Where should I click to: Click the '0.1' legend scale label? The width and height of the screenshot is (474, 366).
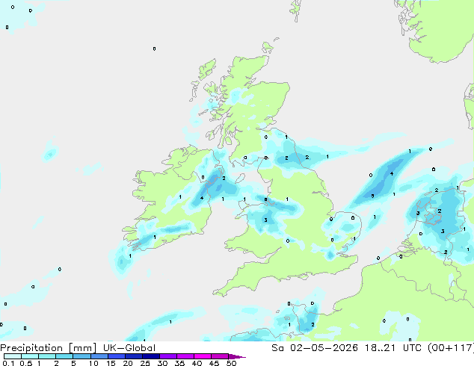(8, 363)
